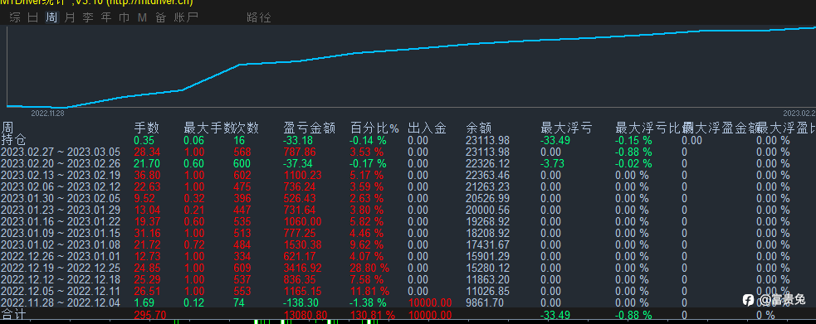Click the 手数 column header
Screen dimensions: 816x324
[x=147, y=128]
